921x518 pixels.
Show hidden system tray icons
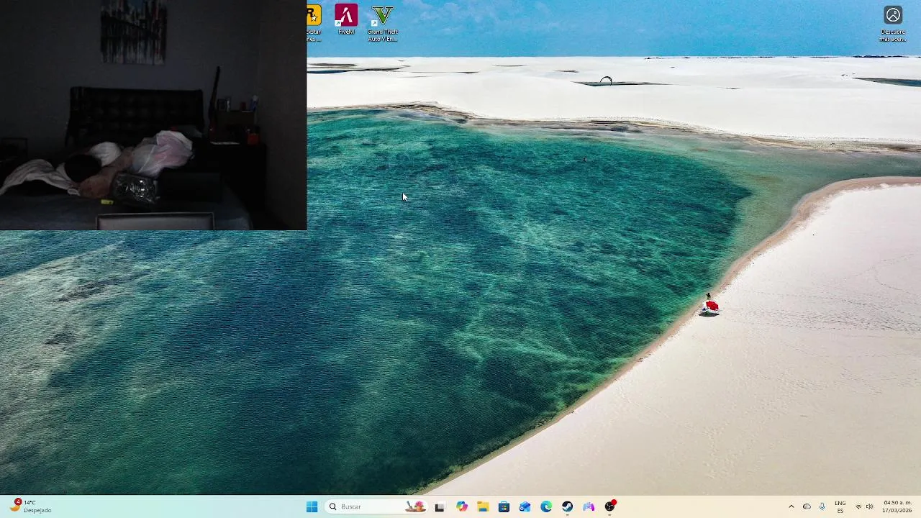(791, 506)
